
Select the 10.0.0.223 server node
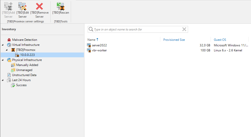pyautogui.click(x=27, y=55)
